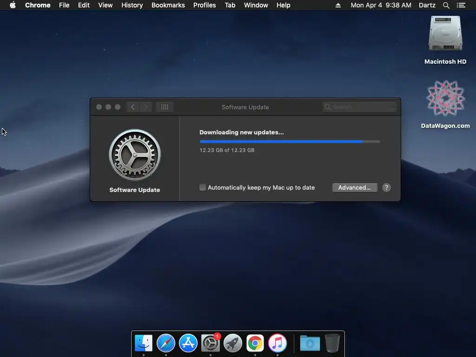The width and height of the screenshot is (476, 357).
Task: Click the download progress bar
Action: point(290,141)
